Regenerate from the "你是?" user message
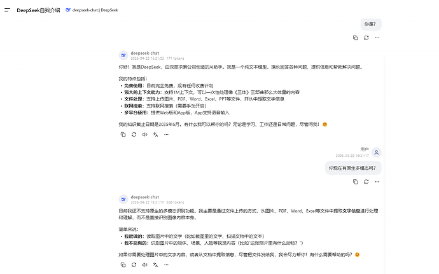The image size is (439, 274). point(366,38)
